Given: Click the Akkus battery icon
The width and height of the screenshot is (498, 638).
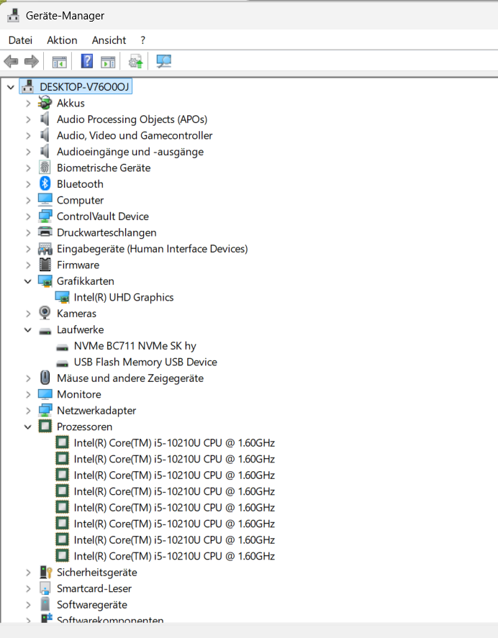Looking at the screenshot, I should pos(45,103).
